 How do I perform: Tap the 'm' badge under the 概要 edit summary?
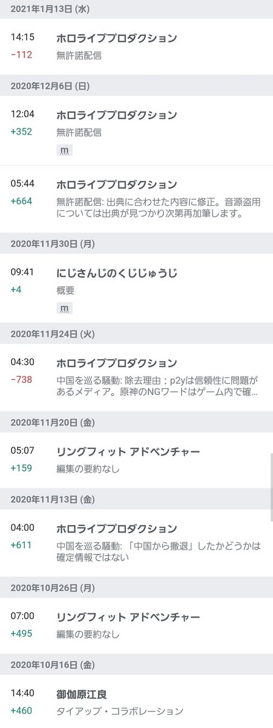[x=64, y=309]
